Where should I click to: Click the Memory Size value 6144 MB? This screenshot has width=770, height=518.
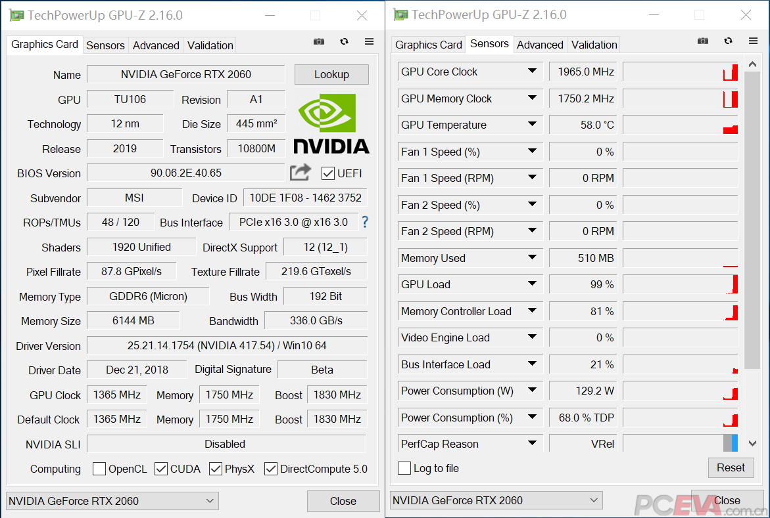pyautogui.click(x=133, y=321)
